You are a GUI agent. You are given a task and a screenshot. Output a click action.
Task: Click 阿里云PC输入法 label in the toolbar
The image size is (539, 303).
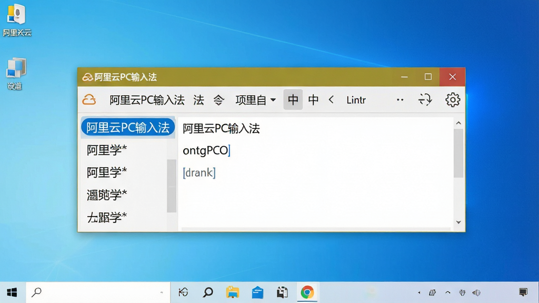pos(147,100)
